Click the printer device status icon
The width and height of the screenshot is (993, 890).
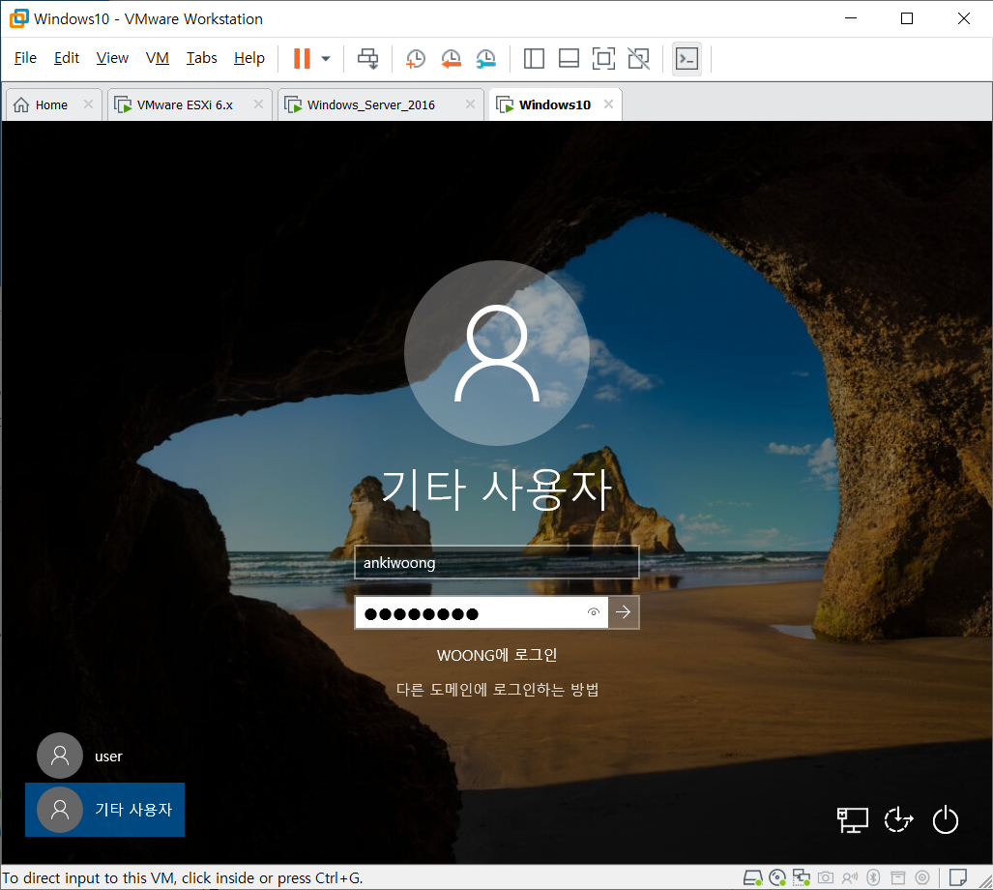(898, 878)
